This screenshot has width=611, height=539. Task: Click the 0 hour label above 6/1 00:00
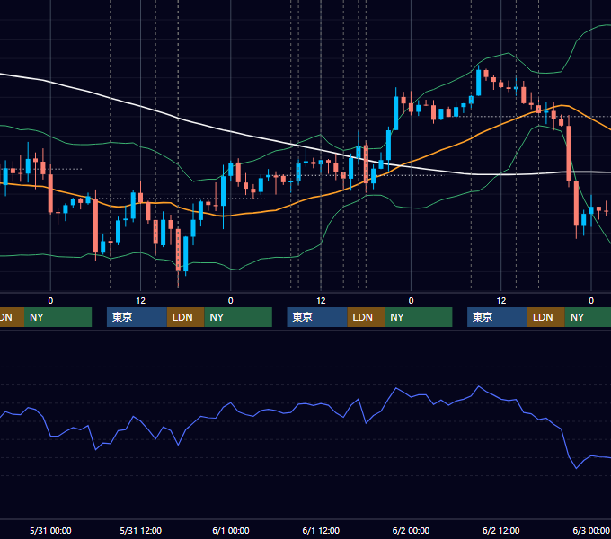(231, 301)
